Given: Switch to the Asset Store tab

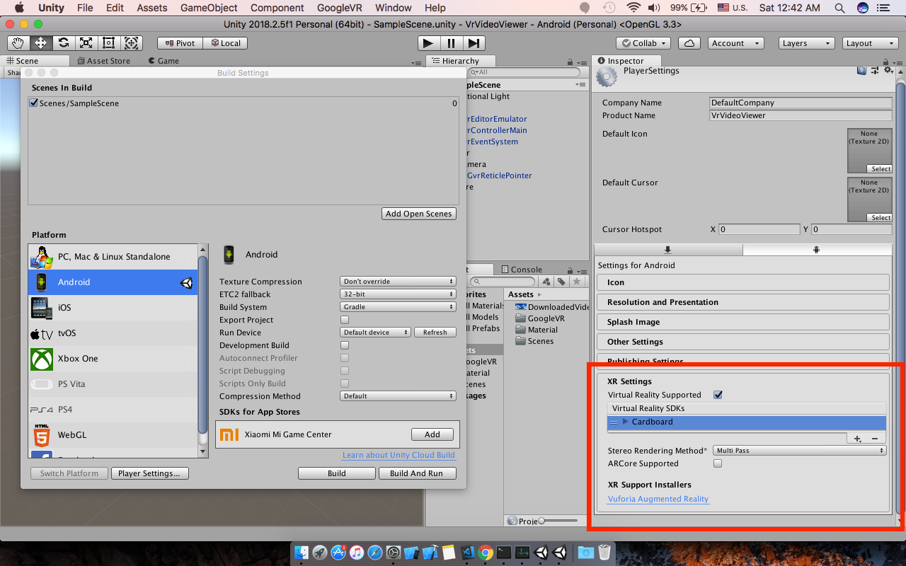Looking at the screenshot, I should click(x=103, y=61).
